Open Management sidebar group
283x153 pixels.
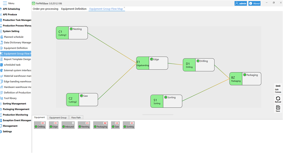pyautogui.click(x=10, y=126)
